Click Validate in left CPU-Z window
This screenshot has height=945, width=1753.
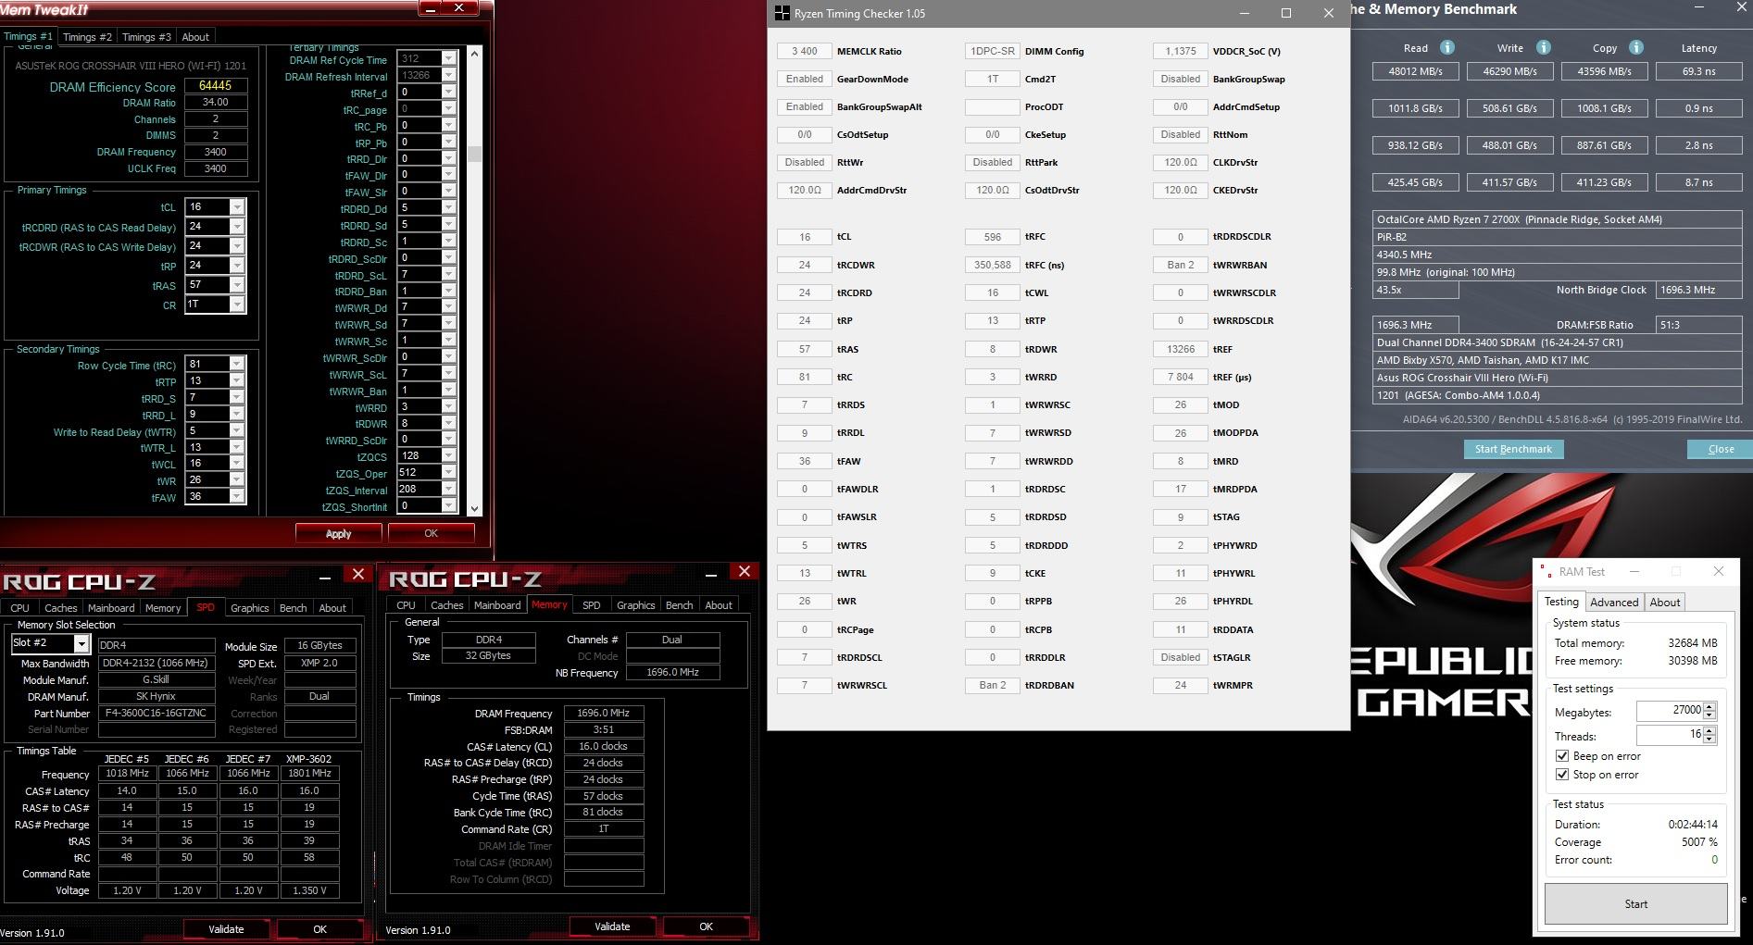226,929
